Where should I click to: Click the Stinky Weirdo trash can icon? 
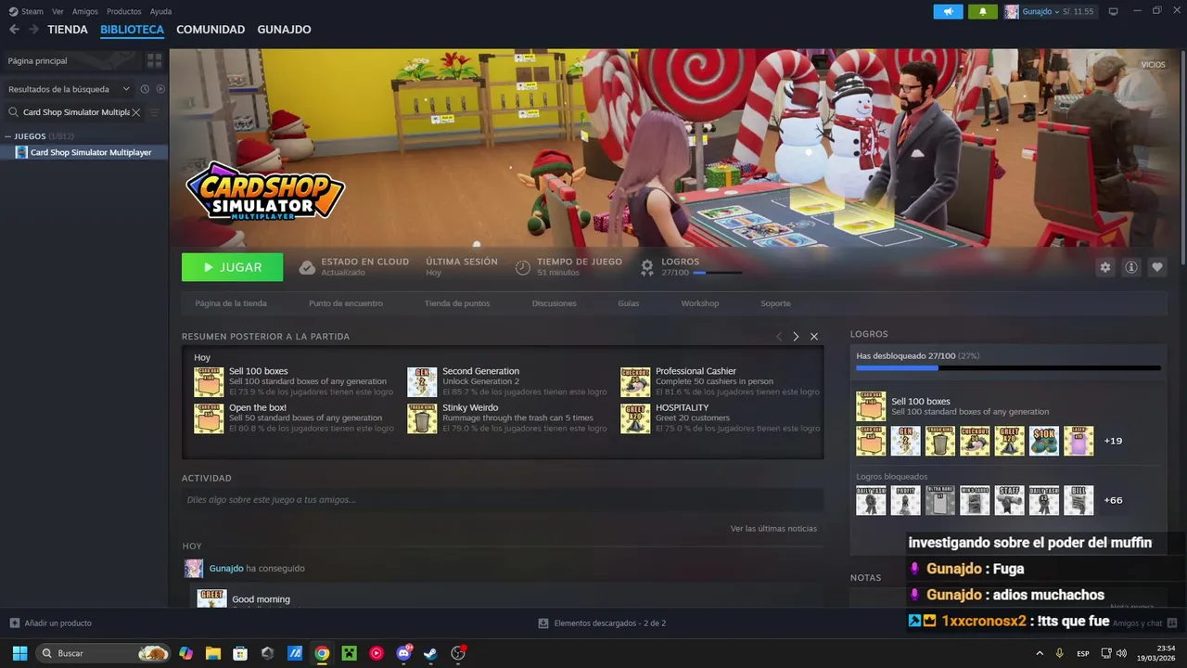(422, 418)
